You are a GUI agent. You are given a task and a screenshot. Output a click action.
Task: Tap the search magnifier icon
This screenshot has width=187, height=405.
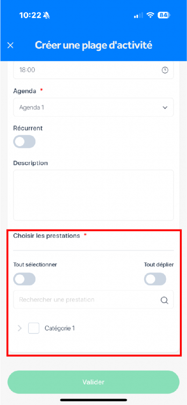(x=164, y=300)
